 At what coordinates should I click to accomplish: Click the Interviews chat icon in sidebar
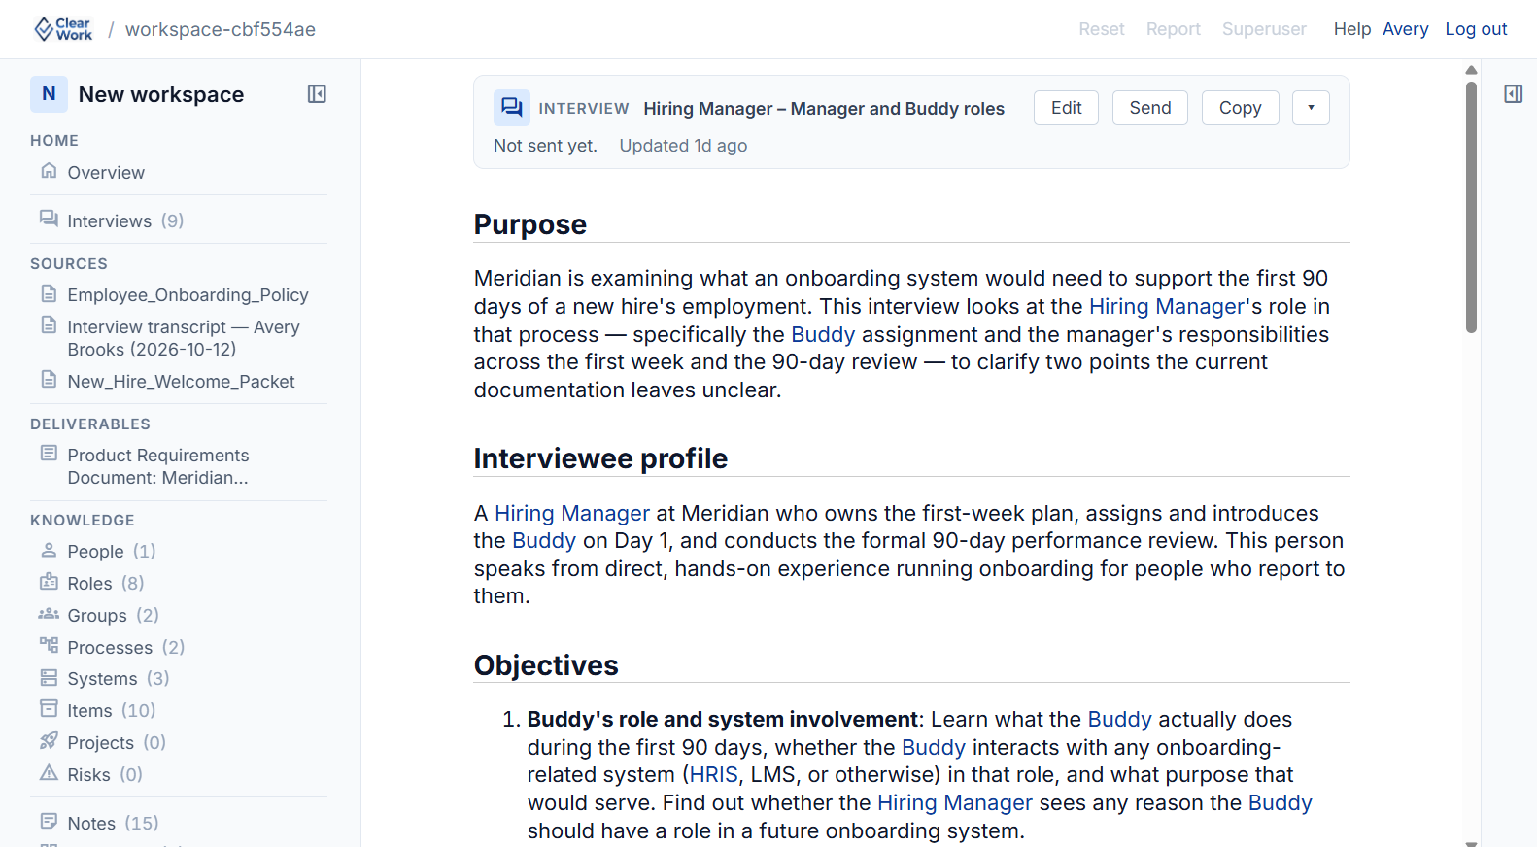click(x=49, y=220)
